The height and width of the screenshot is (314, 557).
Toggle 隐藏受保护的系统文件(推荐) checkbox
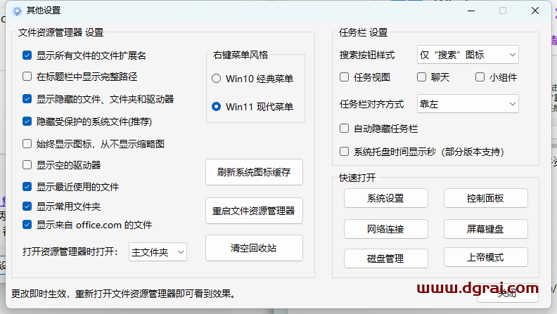[x=27, y=122]
